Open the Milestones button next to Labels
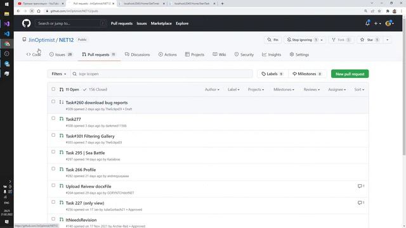This screenshot has width=406, height=228. pos(307,74)
